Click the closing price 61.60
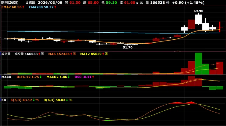226x126 pixels. (129, 2)
